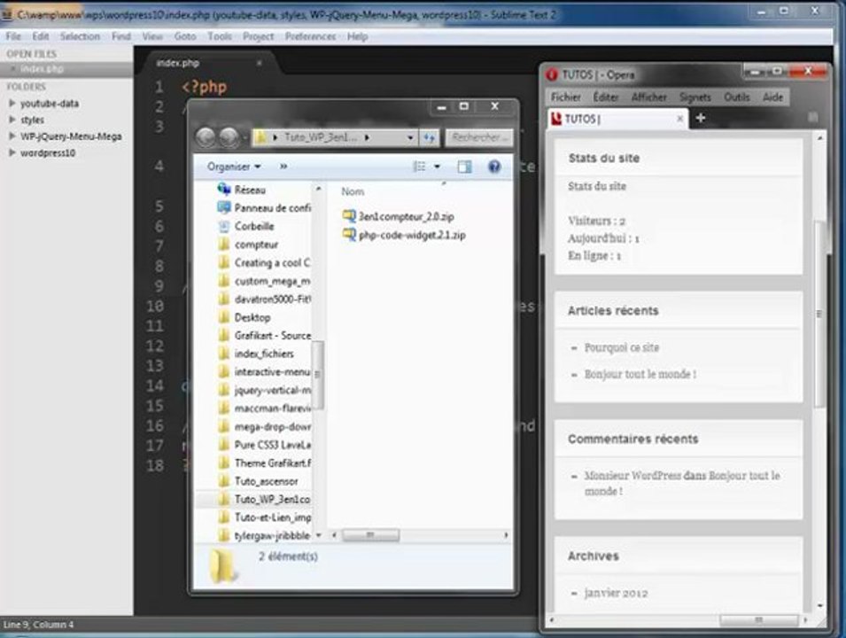
Task: Open Panneau de configuration item
Action: [x=264, y=208]
